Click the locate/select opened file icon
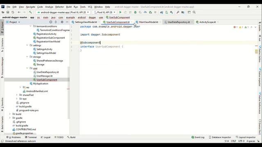 (x=51, y=22)
